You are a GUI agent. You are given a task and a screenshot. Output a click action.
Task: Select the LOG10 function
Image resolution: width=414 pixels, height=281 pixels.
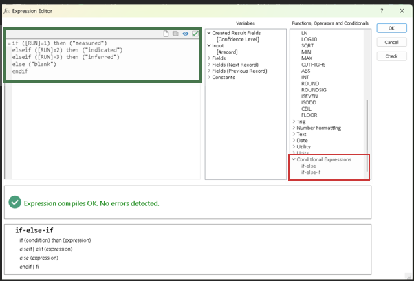pos(309,39)
